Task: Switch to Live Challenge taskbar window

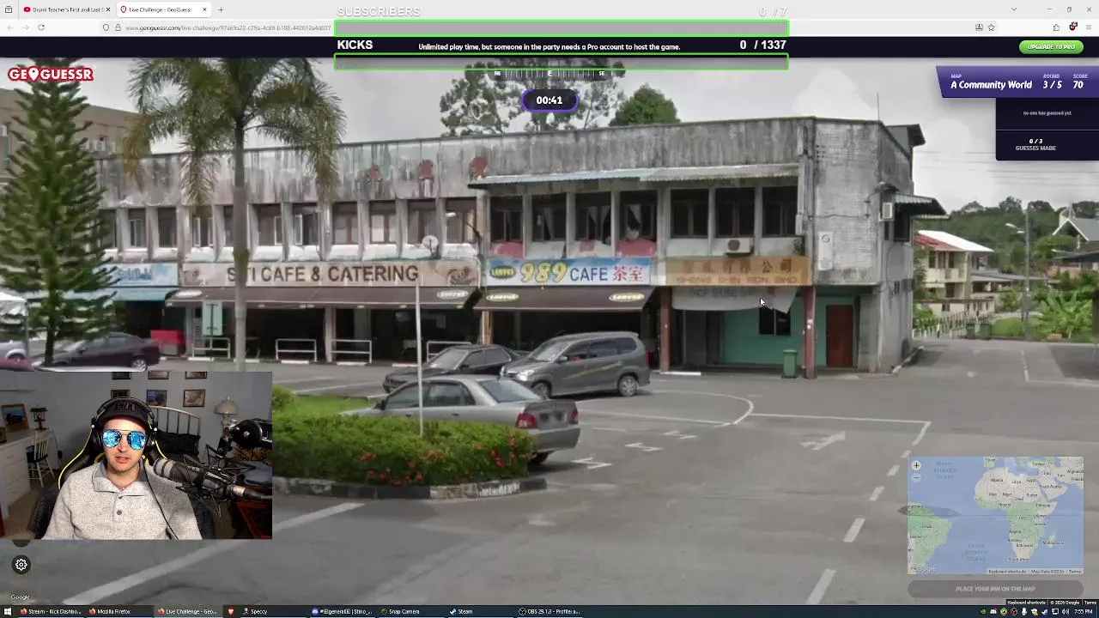Action: click(187, 611)
